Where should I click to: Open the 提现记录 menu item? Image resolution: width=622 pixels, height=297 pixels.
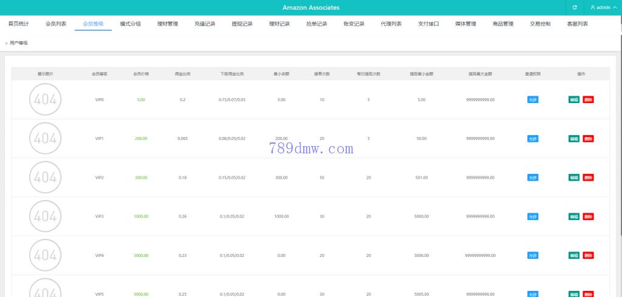[242, 24]
